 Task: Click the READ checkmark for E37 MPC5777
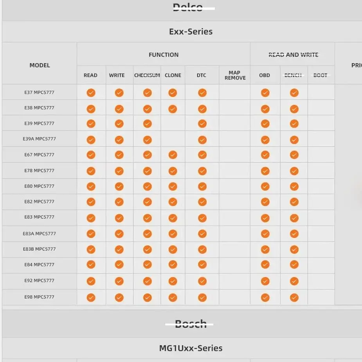(91, 93)
